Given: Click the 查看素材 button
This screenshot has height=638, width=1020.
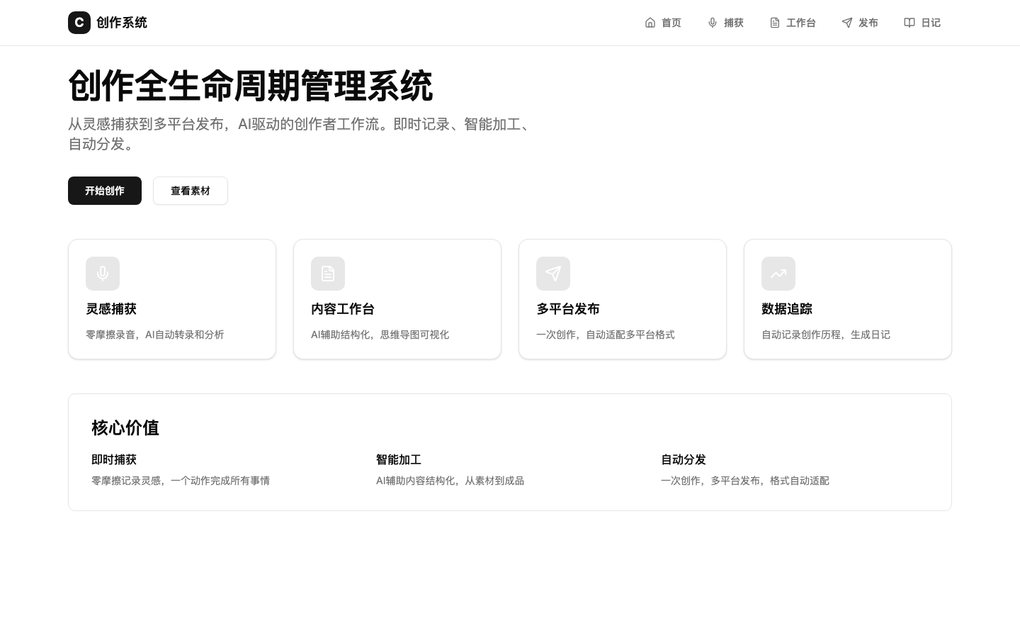Looking at the screenshot, I should (191, 191).
